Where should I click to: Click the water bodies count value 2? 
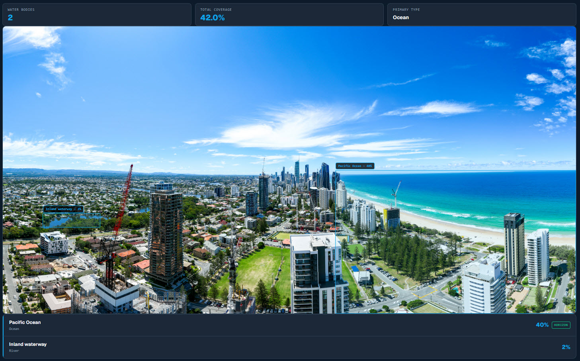pyautogui.click(x=10, y=18)
